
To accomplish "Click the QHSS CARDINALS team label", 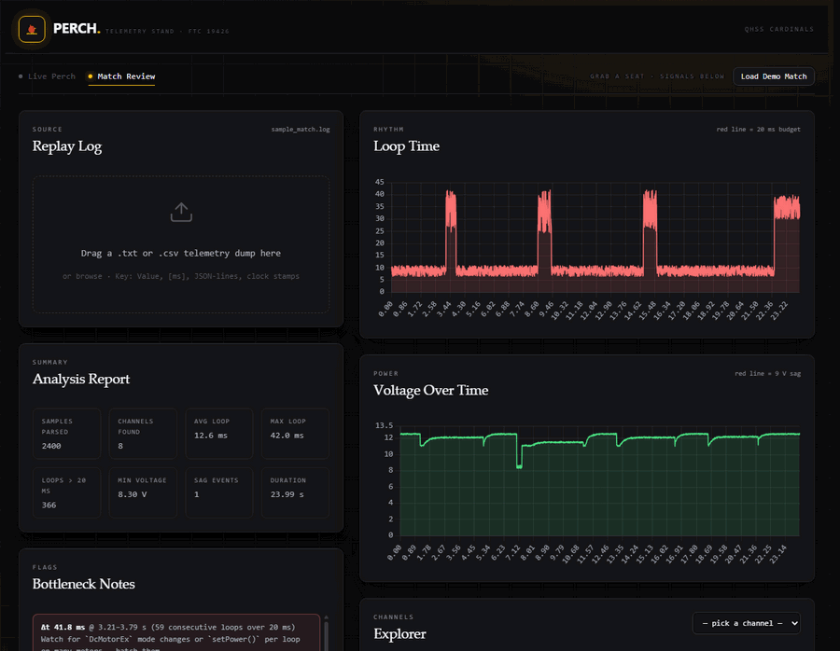I will 779,30.
